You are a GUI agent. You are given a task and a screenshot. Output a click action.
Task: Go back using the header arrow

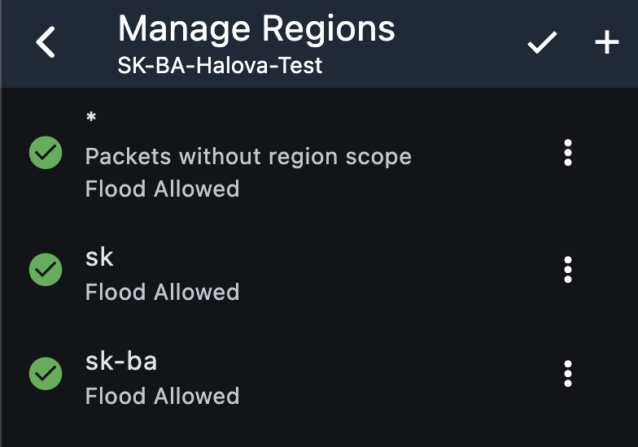[46, 42]
